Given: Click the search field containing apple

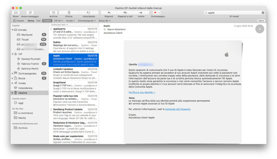Looking at the screenshot, I should (234, 13).
